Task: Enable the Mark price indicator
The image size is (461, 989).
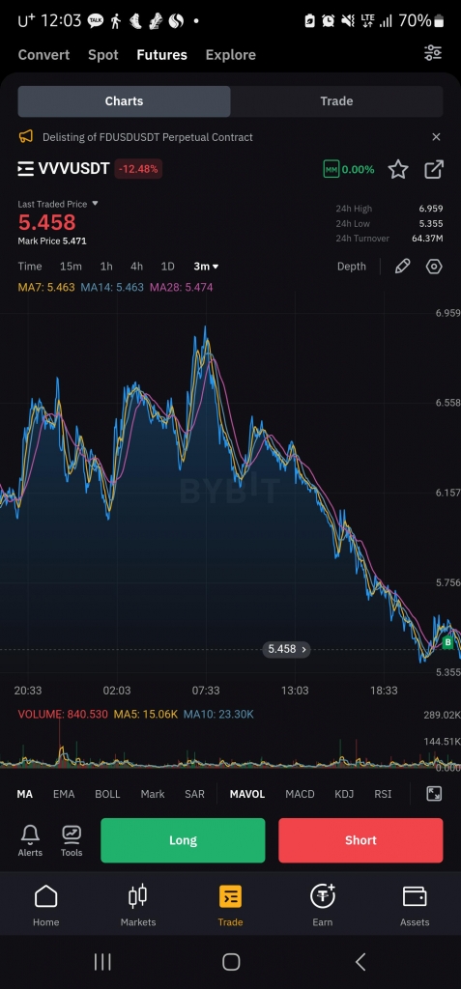Action: coord(152,794)
